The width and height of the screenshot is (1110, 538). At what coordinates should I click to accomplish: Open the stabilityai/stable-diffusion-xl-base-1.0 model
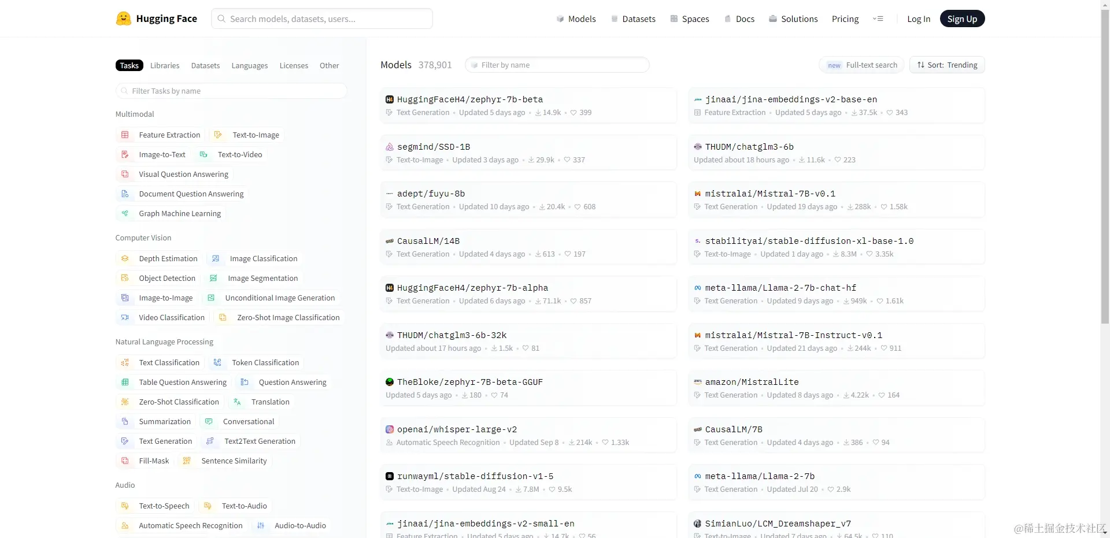[837, 247]
